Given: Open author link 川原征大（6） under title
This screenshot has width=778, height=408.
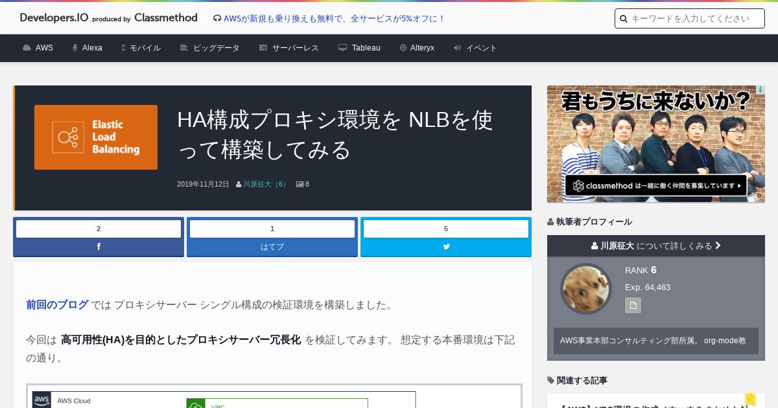Looking at the screenshot, I should (266, 185).
